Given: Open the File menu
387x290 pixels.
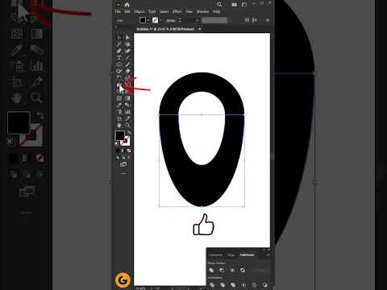Looking at the screenshot, I should (118, 11).
